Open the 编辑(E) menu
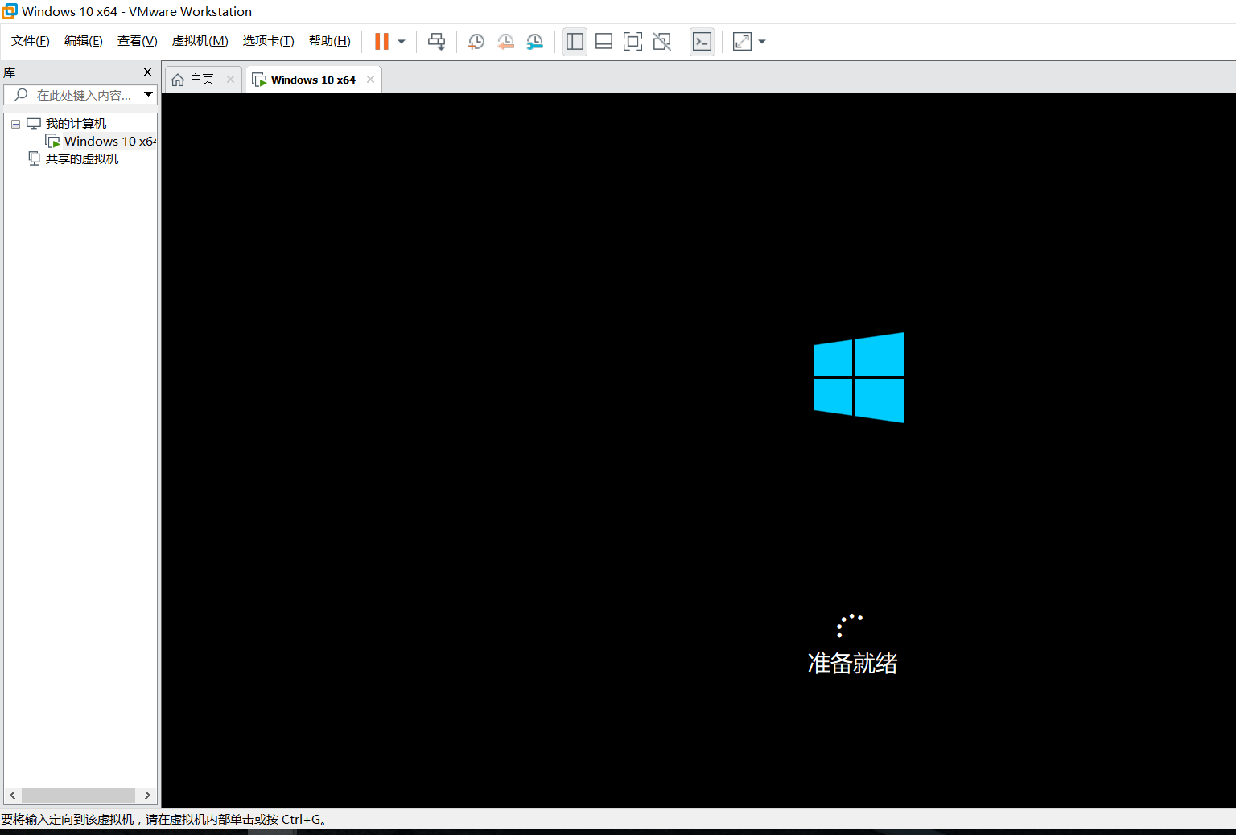The width and height of the screenshot is (1236, 835). [x=84, y=41]
